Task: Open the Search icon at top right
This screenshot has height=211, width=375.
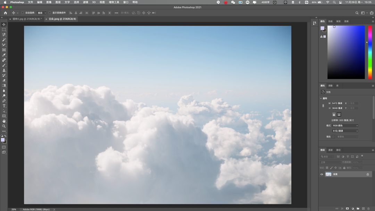Action: [357, 13]
